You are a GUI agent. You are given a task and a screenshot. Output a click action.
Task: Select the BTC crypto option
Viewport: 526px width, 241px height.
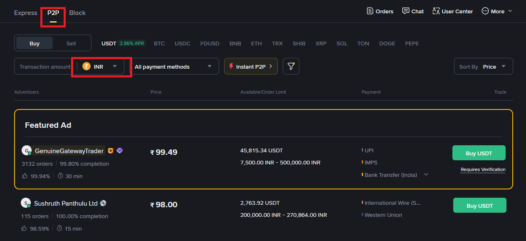(159, 43)
